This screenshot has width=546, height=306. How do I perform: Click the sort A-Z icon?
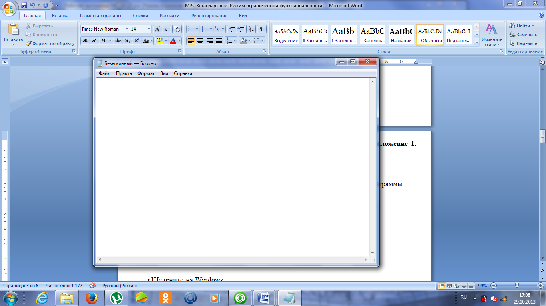click(x=251, y=29)
